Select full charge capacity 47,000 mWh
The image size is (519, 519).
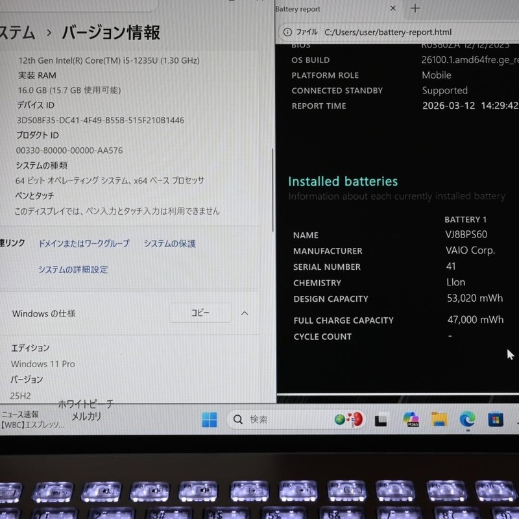[x=476, y=319]
